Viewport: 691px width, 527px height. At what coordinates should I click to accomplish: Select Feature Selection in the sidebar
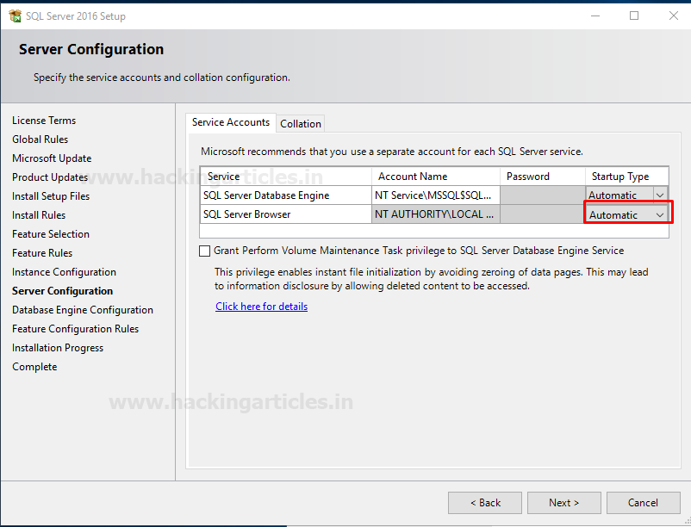point(50,233)
